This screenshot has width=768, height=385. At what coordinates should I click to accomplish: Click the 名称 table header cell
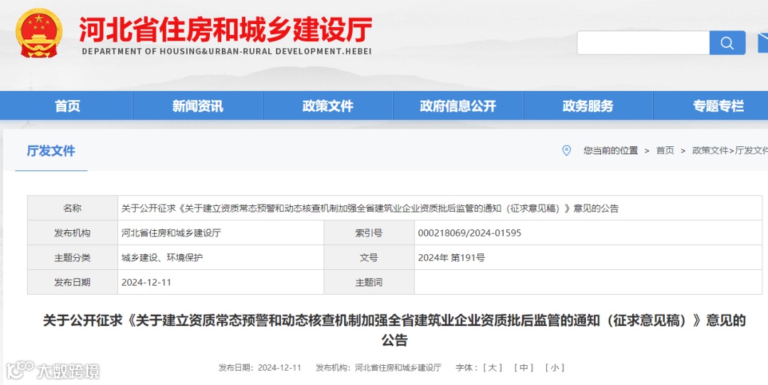click(x=73, y=208)
